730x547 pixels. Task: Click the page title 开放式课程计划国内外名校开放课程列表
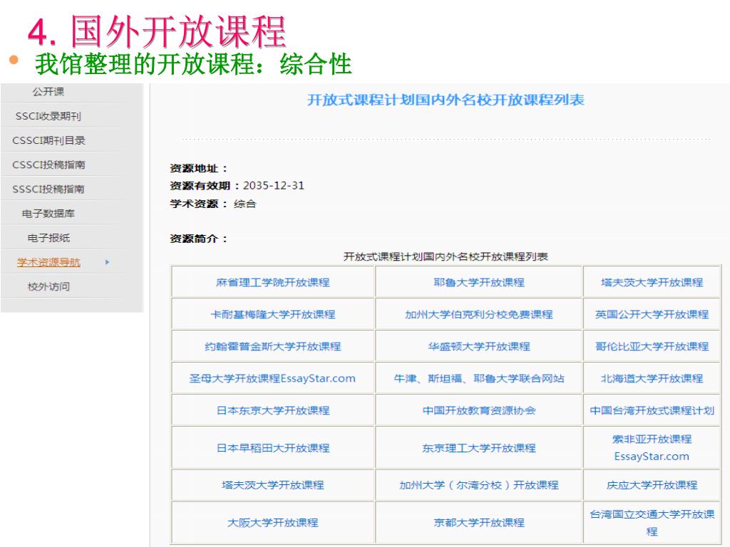click(446, 100)
